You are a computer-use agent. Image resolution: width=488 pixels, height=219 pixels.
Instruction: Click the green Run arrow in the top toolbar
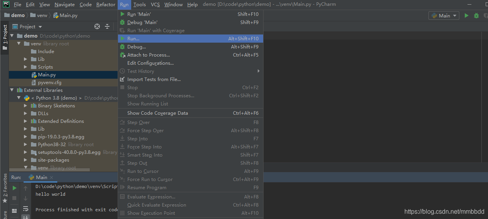[x=466, y=16]
